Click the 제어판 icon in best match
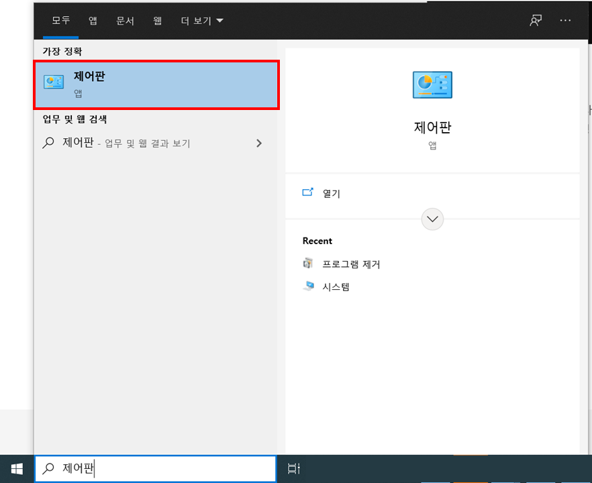The width and height of the screenshot is (592, 483). [x=54, y=82]
